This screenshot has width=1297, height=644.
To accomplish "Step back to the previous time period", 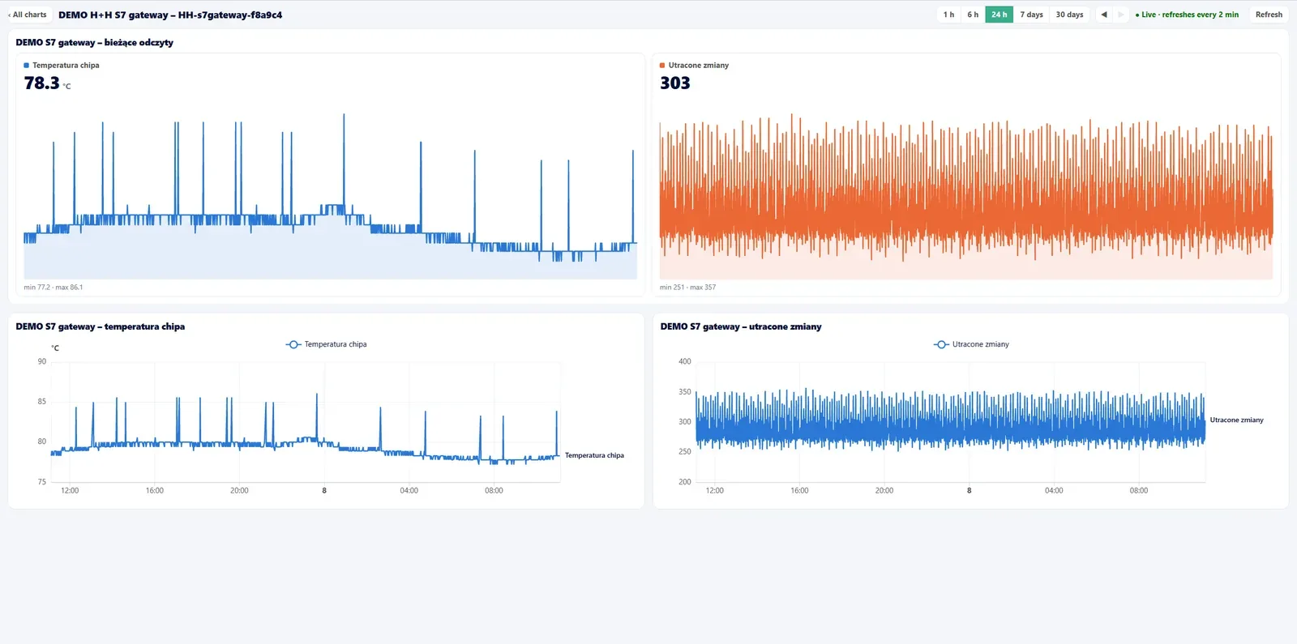I will [x=1103, y=15].
